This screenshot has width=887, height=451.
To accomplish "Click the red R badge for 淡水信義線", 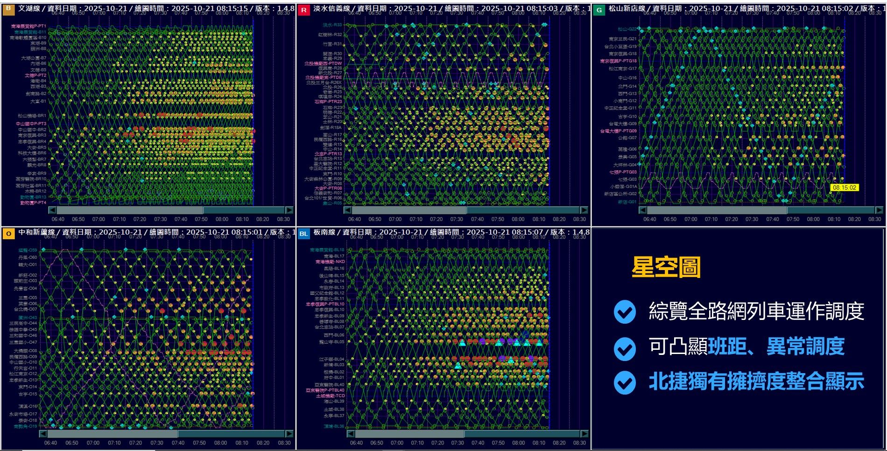I will (304, 9).
